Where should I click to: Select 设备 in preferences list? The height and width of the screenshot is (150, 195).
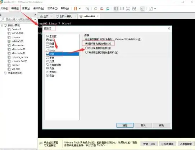[x=51, y=76]
